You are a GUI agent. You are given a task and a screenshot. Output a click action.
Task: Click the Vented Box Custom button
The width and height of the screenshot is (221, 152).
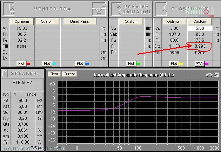(47, 21)
